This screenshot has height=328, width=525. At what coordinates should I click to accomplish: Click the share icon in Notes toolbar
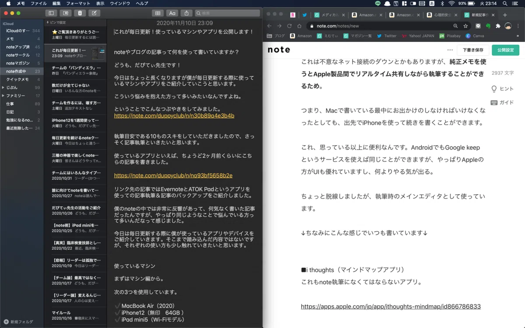click(x=187, y=13)
